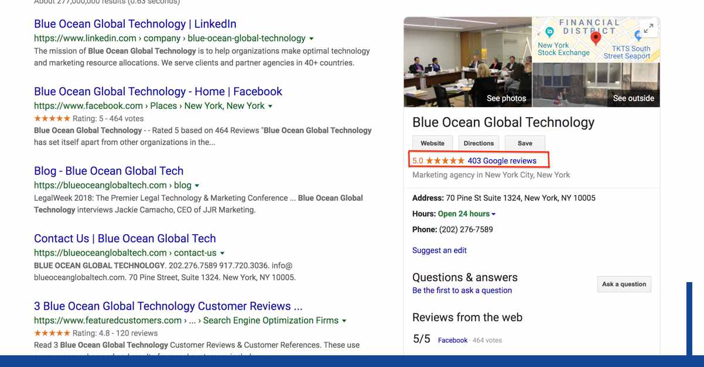Viewport: 704px width, 367px height.
Task: Click the star rating on the FeaturedCustomers result
Action: [x=51, y=332]
